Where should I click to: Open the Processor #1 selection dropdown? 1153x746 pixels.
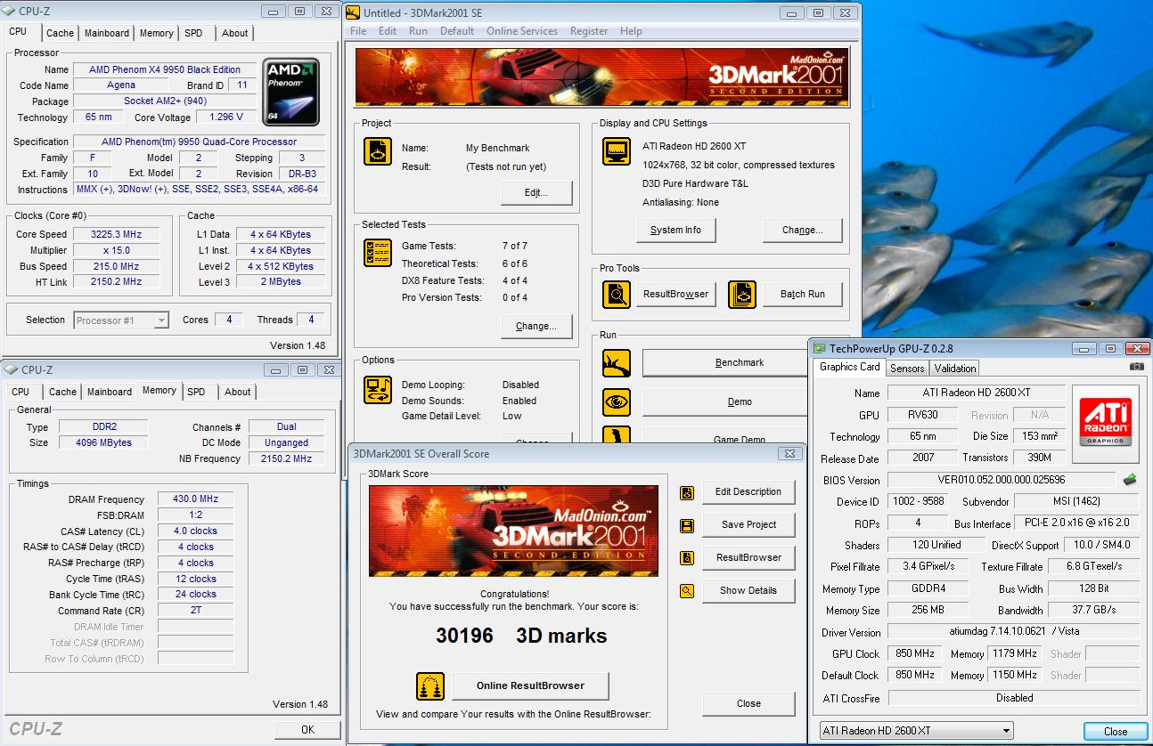121,320
